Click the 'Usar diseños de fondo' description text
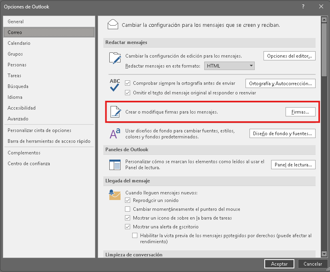 [180, 134]
